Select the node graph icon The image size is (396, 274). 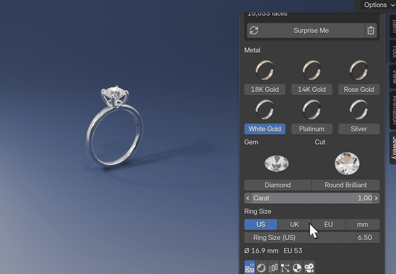[285, 268]
